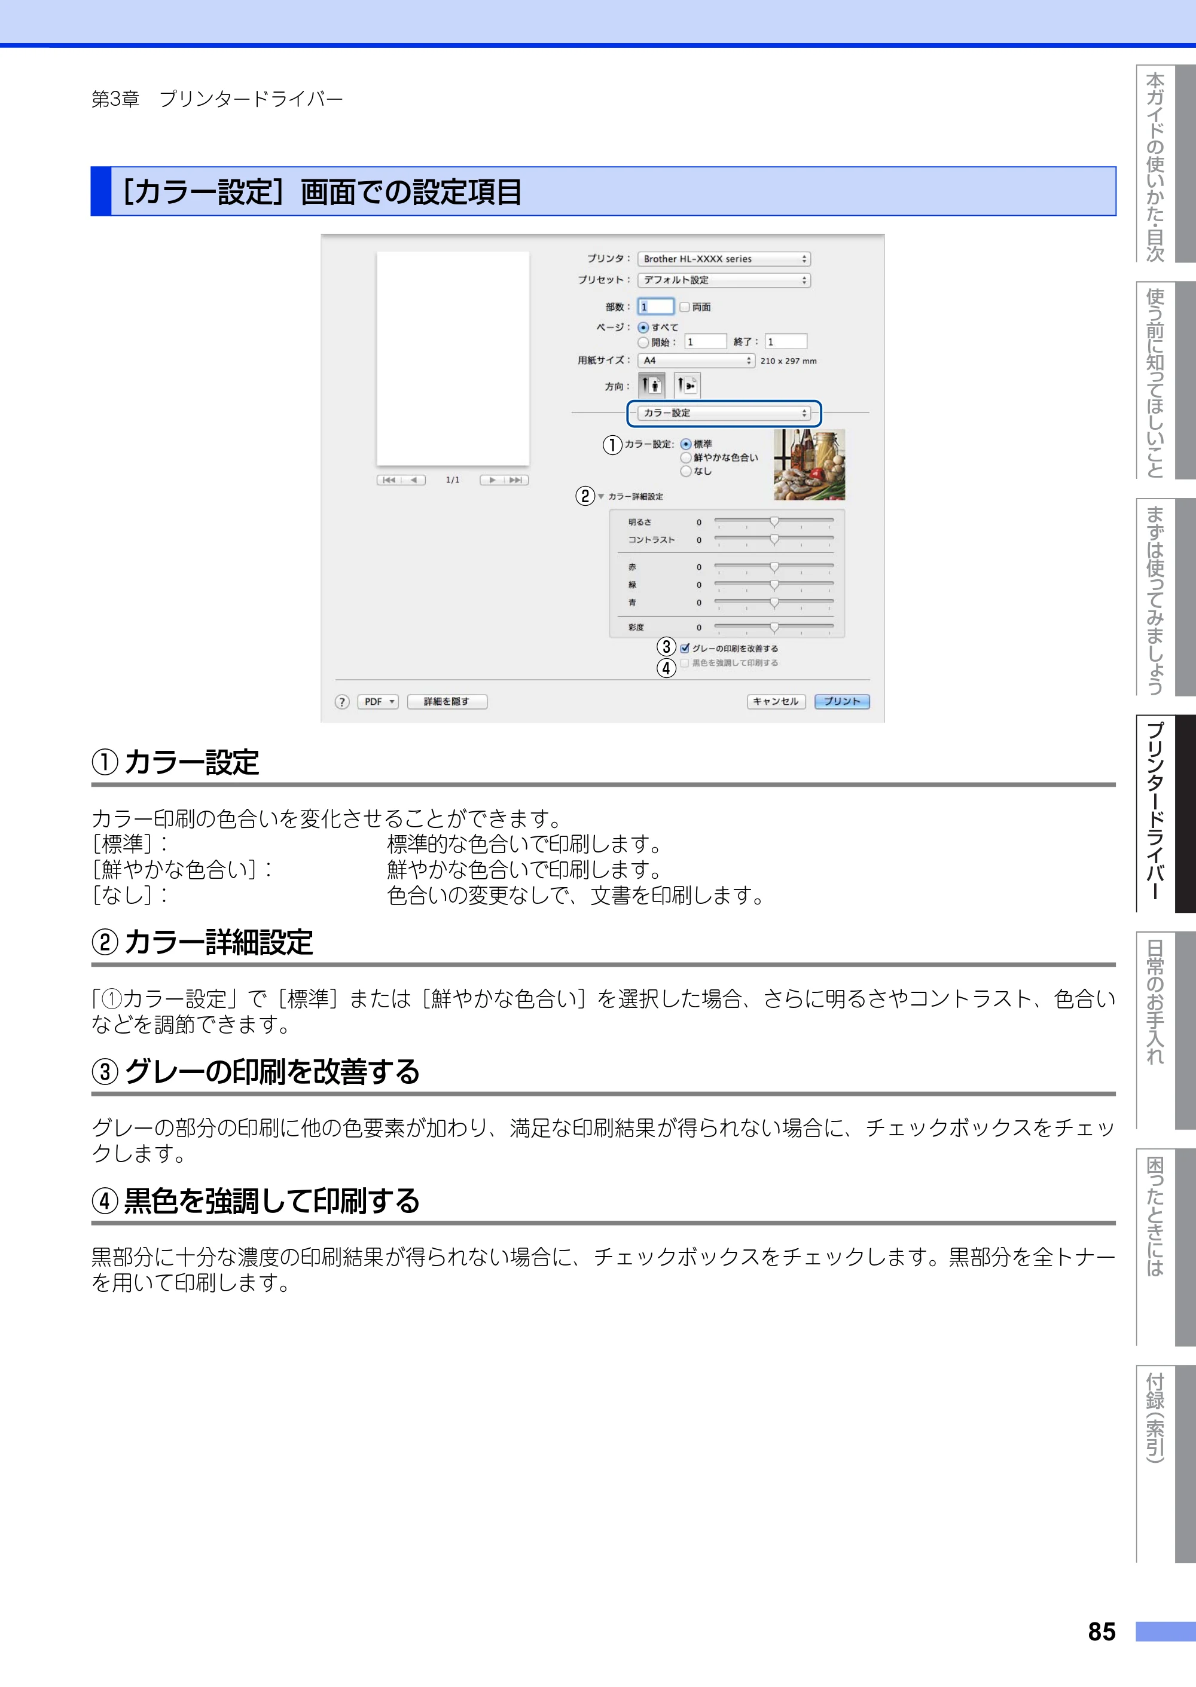Select portrait orientation icon
The image size is (1196, 1687).
(651, 385)
